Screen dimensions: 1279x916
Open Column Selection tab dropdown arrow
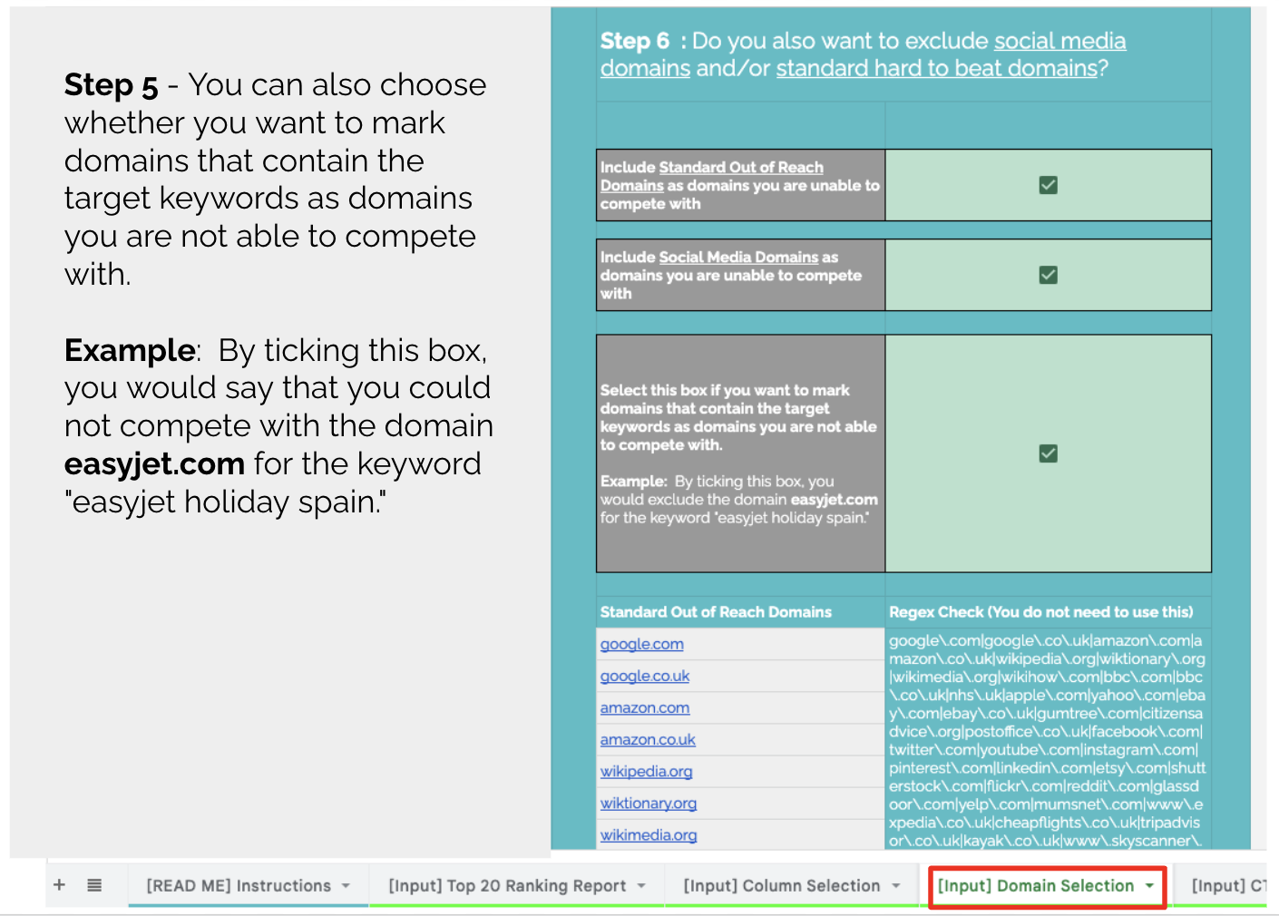pos(896,886)
